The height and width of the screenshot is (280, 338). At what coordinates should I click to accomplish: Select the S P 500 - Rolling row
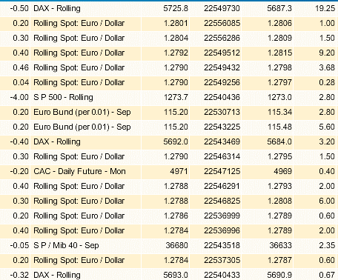click(169, 98)
